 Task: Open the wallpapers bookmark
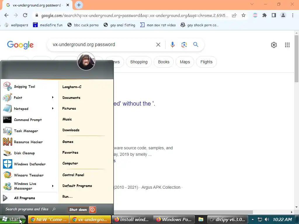pyautogui.click(x=16, y=25)
